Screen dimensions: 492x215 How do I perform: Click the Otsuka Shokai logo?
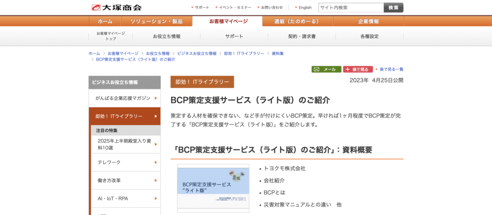pos(117,7)
